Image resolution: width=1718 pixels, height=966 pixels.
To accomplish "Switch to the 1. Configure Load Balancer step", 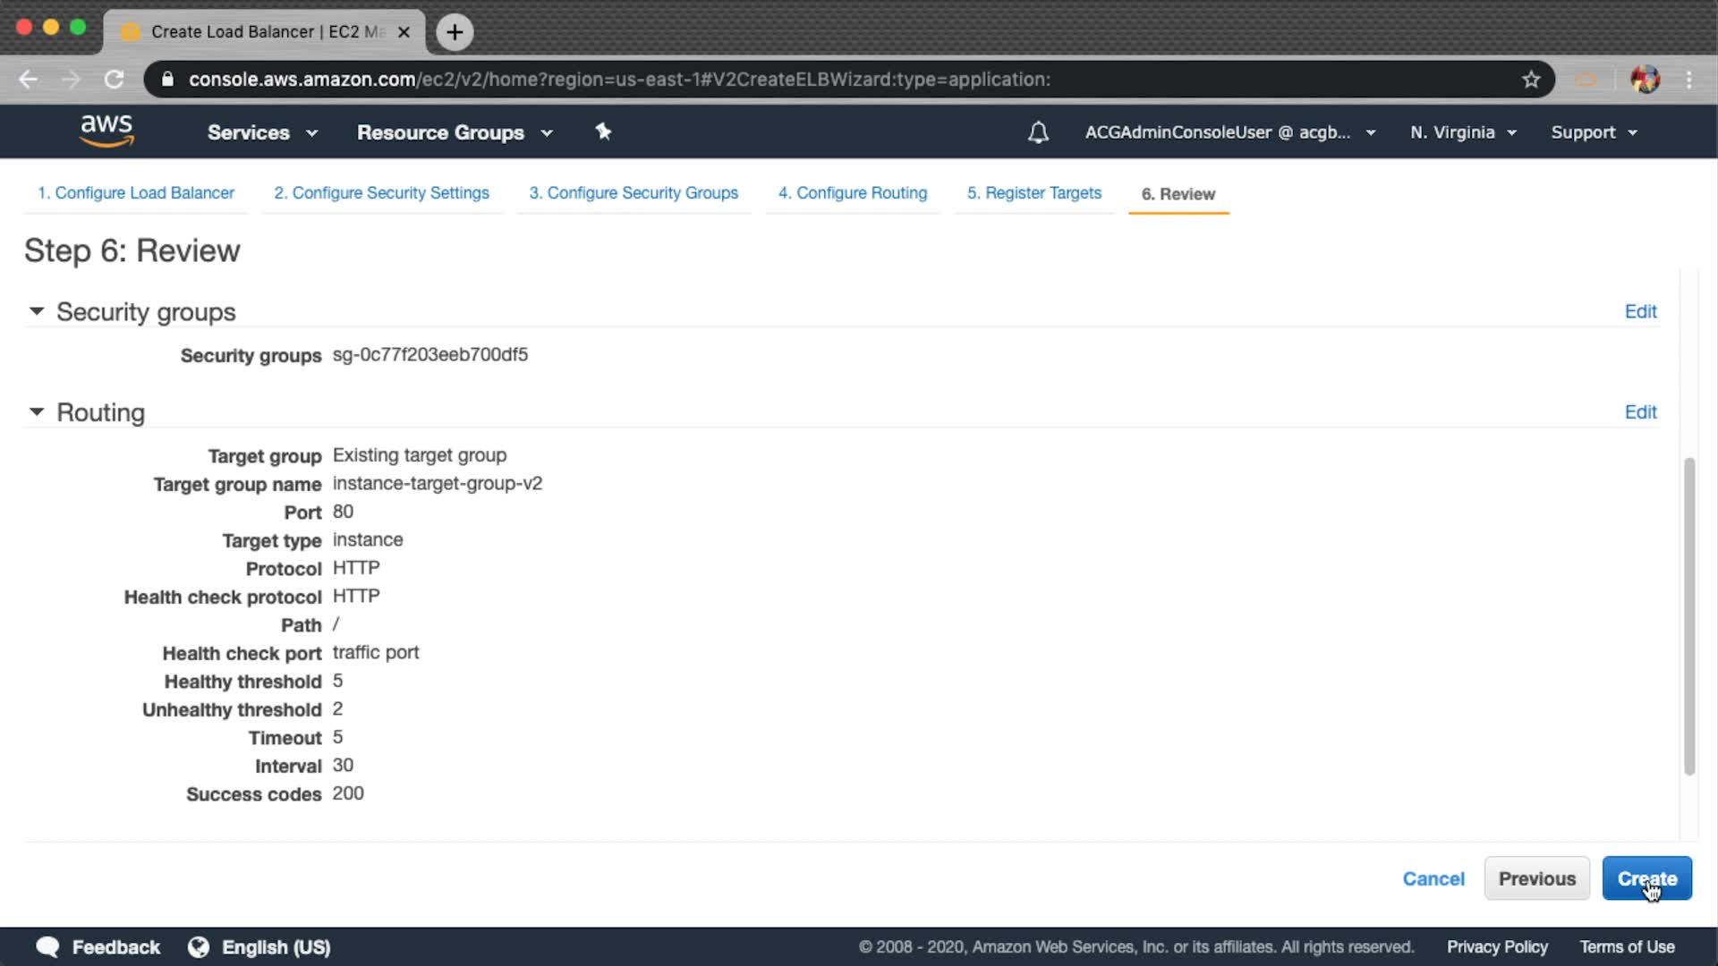I will point(136,193).
